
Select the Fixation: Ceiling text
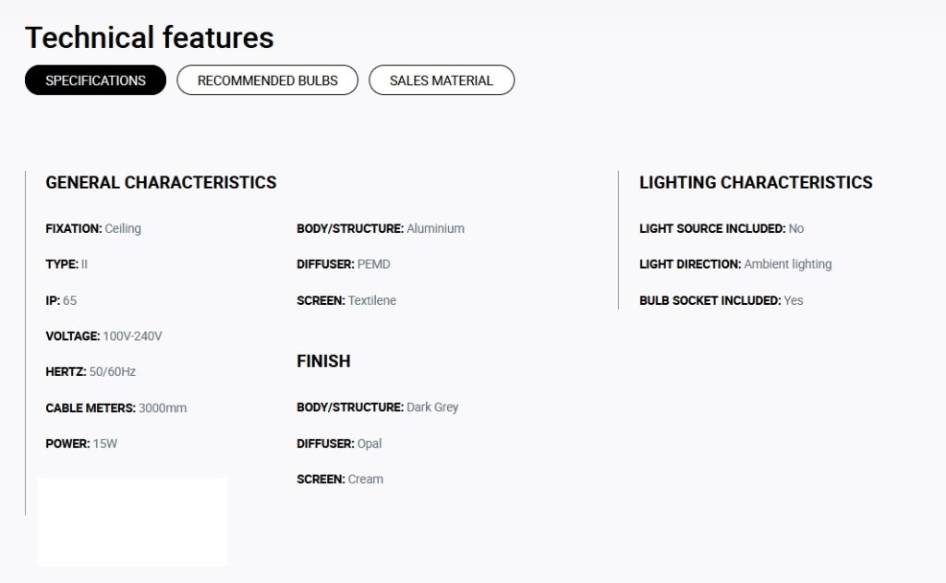pyautogui.click(x=93, y=229)
